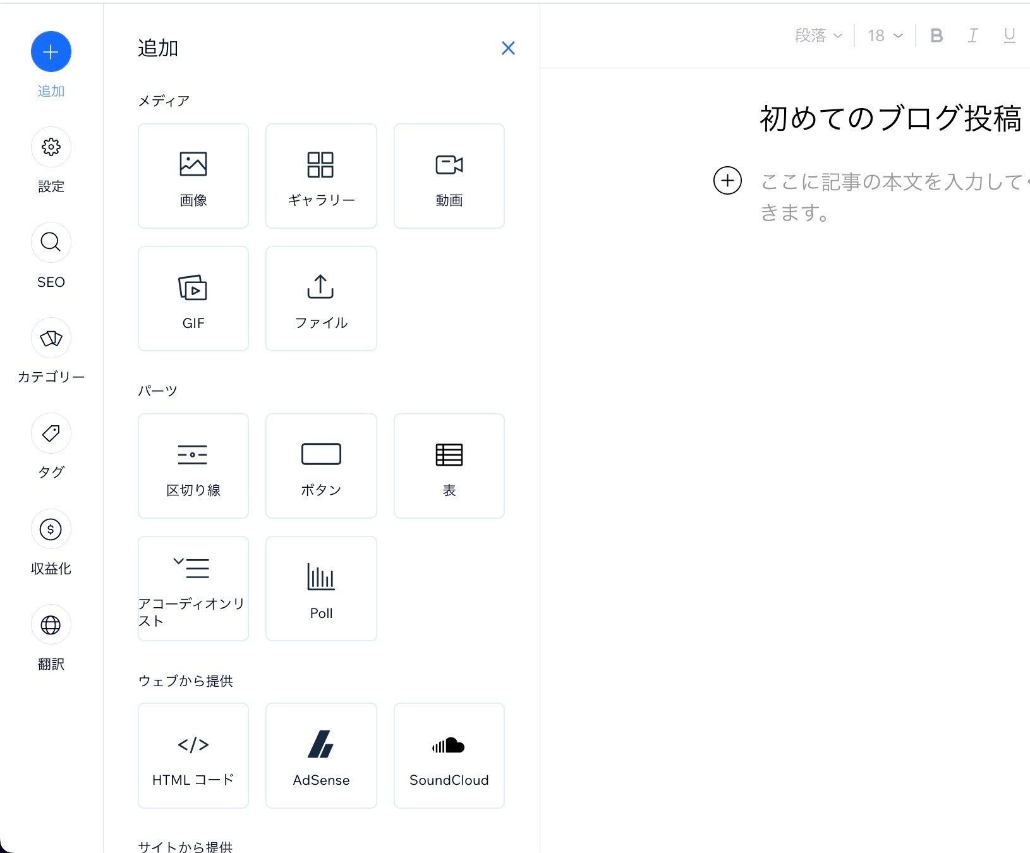Embed a SoundCloud track
The width and height of the screenshot is (1030, 853).
tap(449, 756)
